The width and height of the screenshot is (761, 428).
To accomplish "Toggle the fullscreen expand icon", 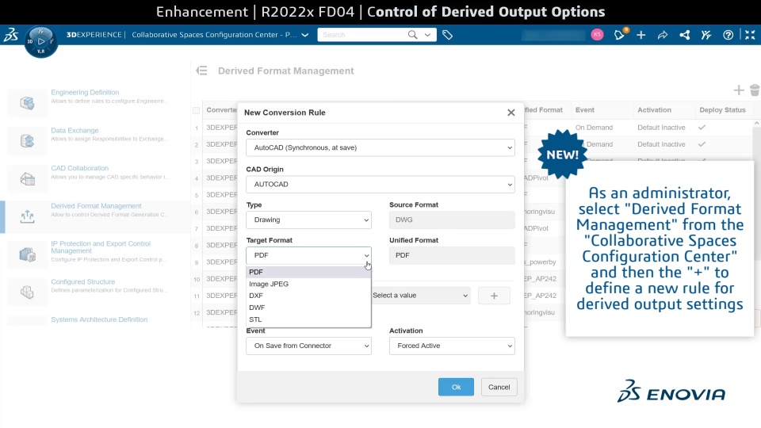I will [x=750, y=35].
